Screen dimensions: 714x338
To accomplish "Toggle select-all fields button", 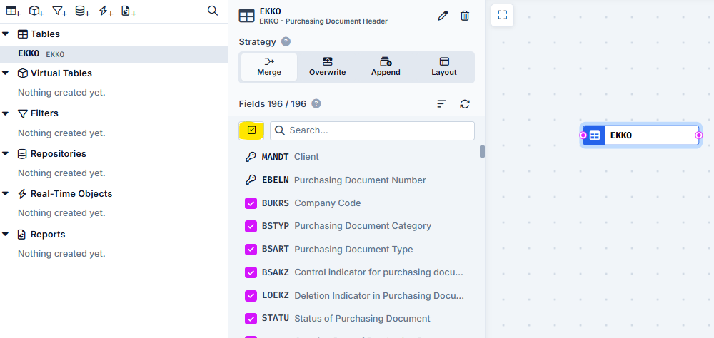I will [x=251, y=130].
